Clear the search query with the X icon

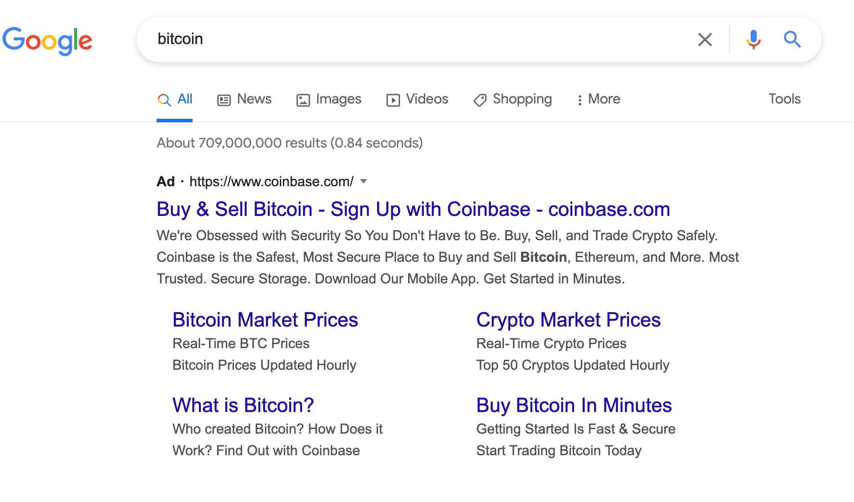pyautogui.click(x=705, y=40)
